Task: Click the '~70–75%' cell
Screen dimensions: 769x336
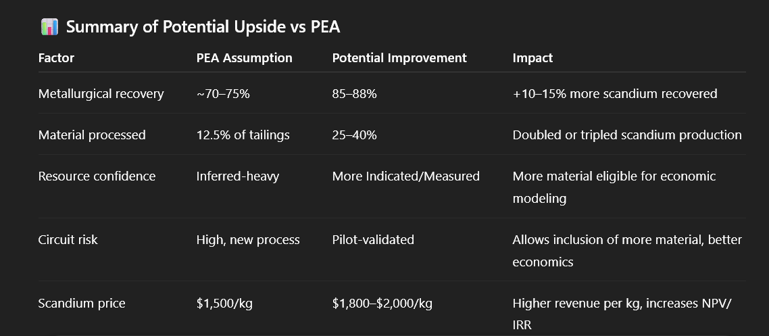Action: (x=223, y=94)
